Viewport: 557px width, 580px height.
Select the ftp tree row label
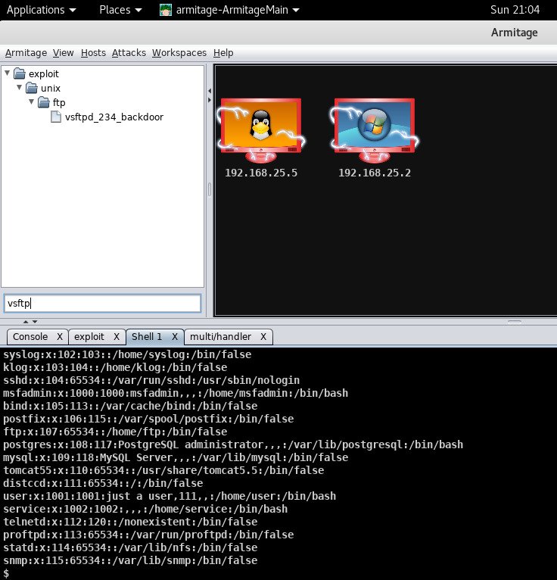(x=59, y=102)
